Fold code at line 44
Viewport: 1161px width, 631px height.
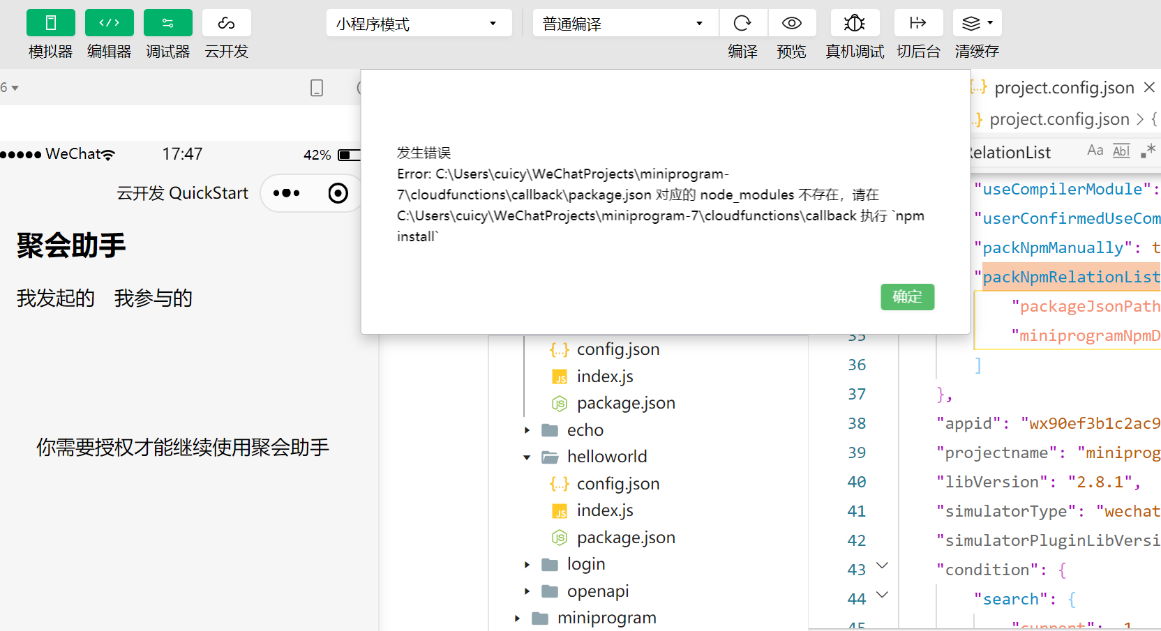click(x=882, y=595)
